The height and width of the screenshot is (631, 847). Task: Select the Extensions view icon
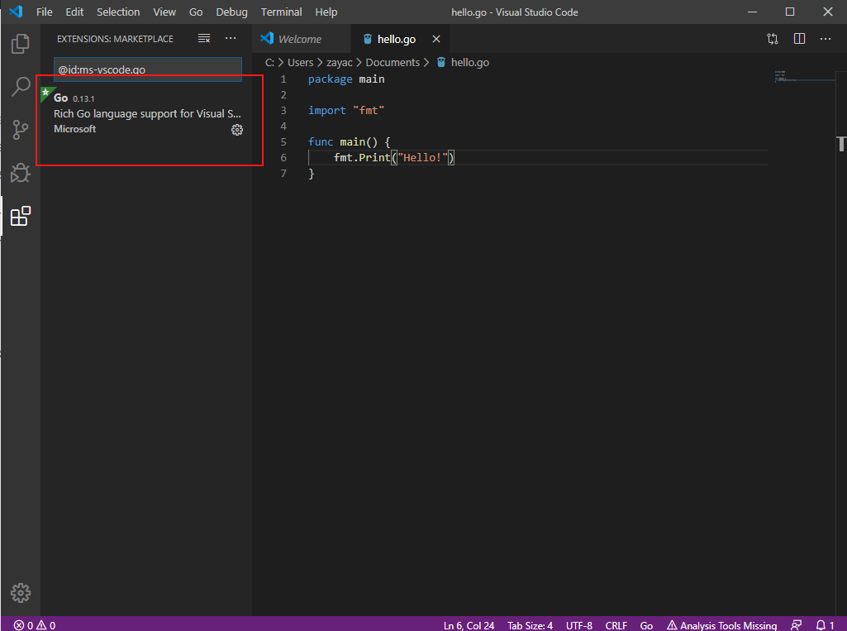point(21,216)
